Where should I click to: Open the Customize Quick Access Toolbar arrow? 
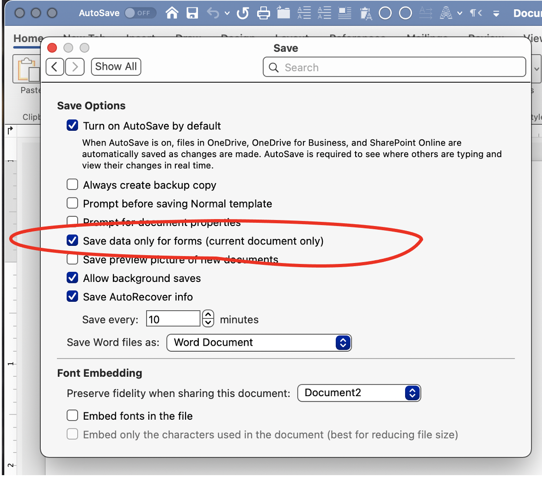point(496,14)
